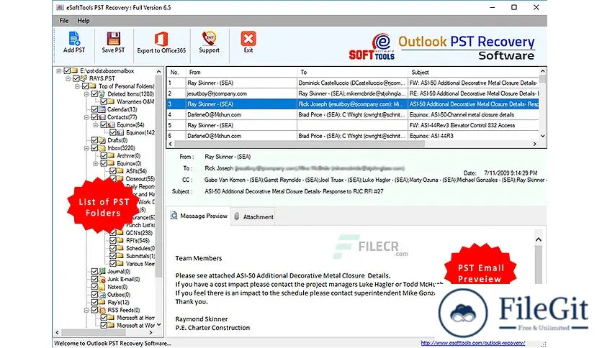The width and height of the screenshot is (602, 348).
Task: Collapse the RAYS.PST tree node
Action: click(x=68, y=78)
